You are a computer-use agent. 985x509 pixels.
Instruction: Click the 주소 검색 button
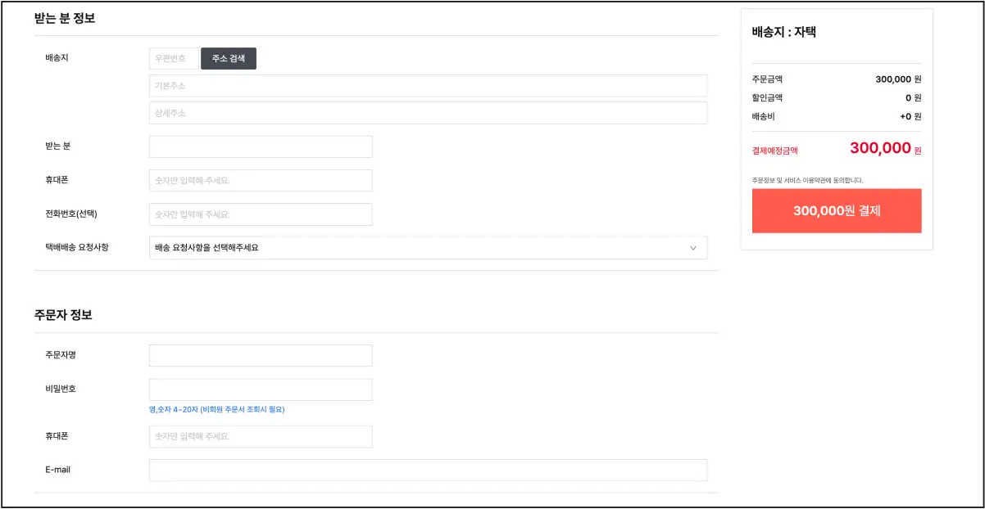[229, 59]
